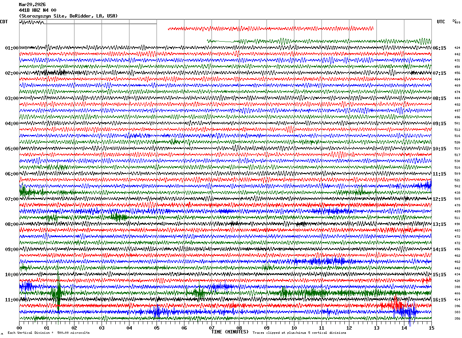Click the 12:15 UTC time label
The width and height of the screenshot is (462, 338).
pyautogui.click(x=440, y=199)
